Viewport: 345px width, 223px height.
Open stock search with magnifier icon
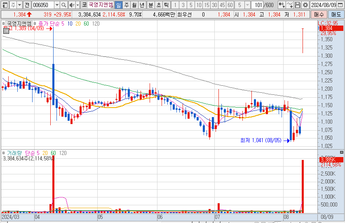[63, 5]
